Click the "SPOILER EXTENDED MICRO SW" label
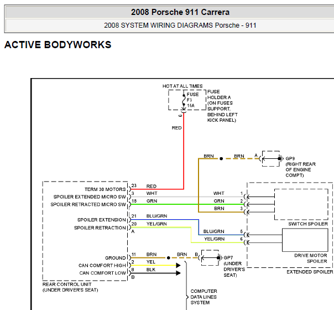334x310 pixels. click(90, 197)
